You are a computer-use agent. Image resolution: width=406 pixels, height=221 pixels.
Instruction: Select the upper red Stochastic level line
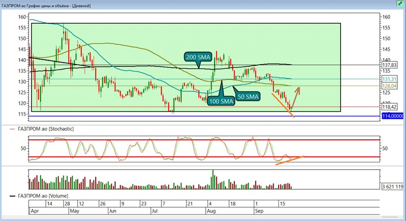pyautogui.click(x=204, y=140)
